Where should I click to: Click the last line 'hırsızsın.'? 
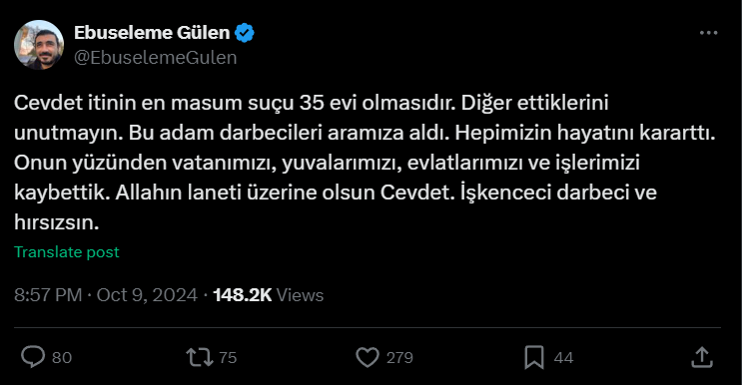56,222
